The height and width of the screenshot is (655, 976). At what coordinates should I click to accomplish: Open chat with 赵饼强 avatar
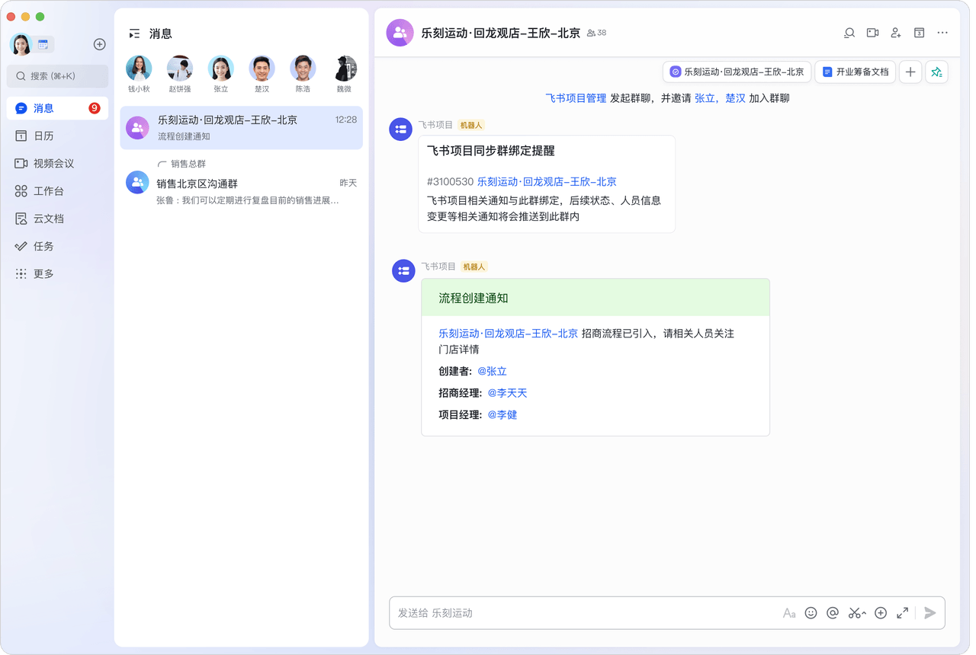(180, 68)
